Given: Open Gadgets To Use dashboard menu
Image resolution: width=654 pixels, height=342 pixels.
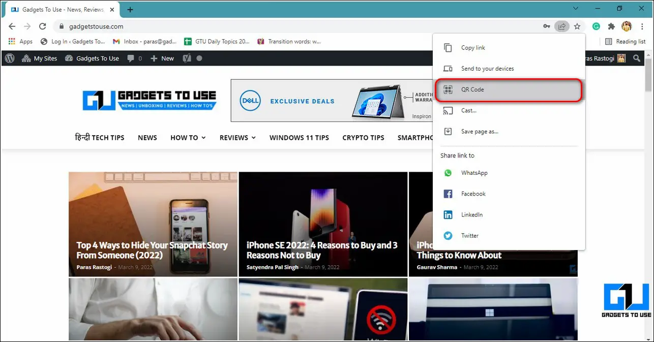Looking at the screenshot, I should point(92,58).
